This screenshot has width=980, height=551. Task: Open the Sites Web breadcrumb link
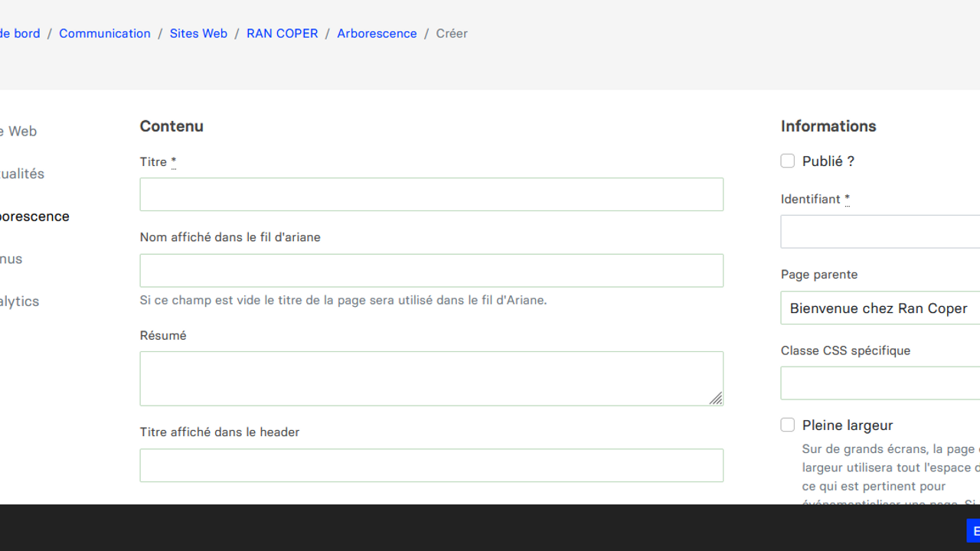(198, 34)
